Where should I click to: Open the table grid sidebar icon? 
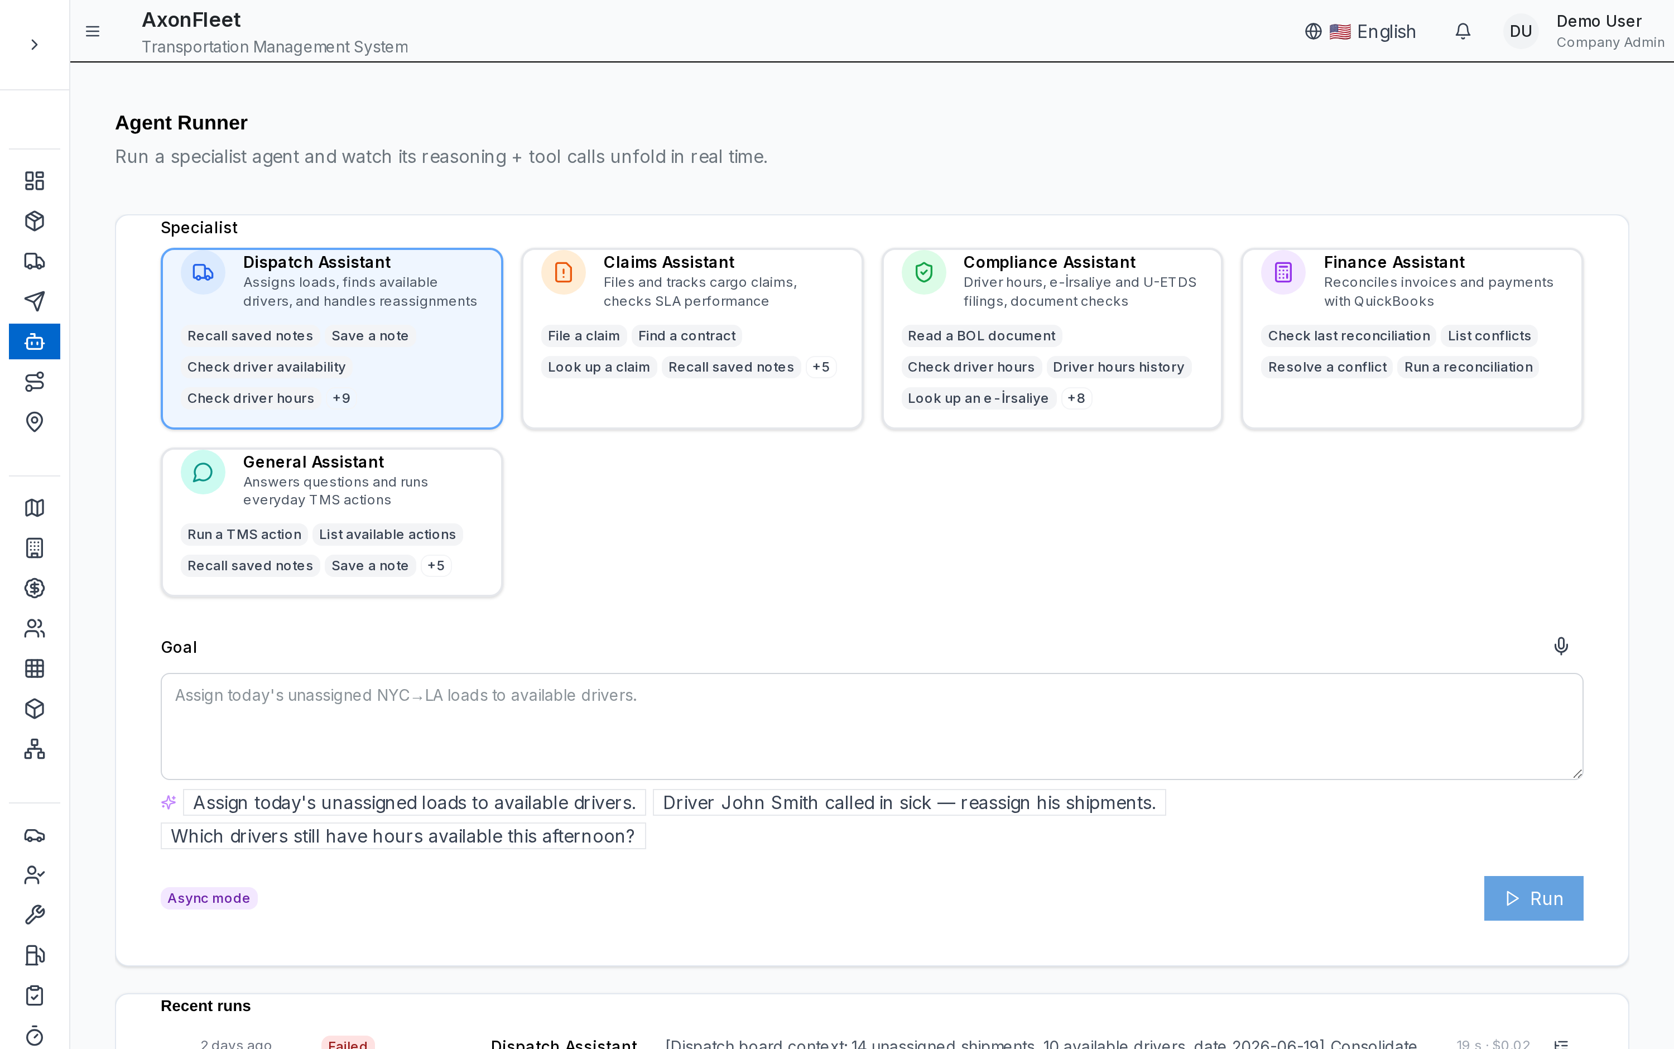click(34, 669)
